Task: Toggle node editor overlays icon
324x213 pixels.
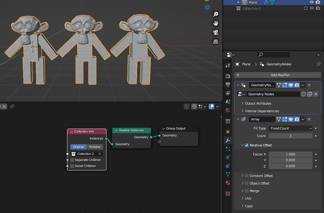Action: click(211, 106)
